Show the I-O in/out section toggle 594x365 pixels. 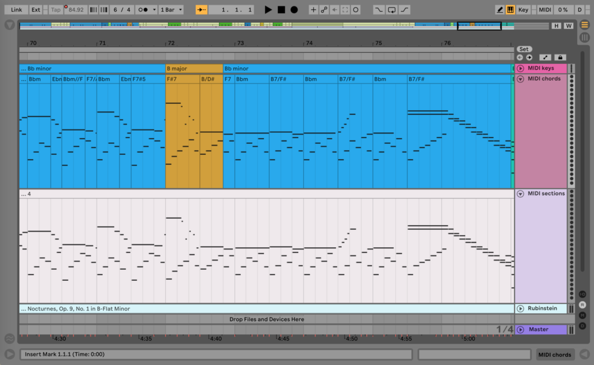582,294
